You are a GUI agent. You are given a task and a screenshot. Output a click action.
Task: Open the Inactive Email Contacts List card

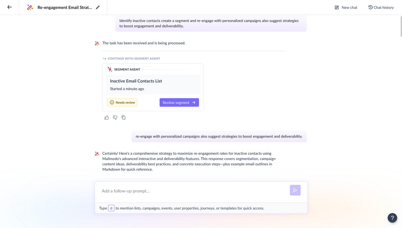(153, 84)
